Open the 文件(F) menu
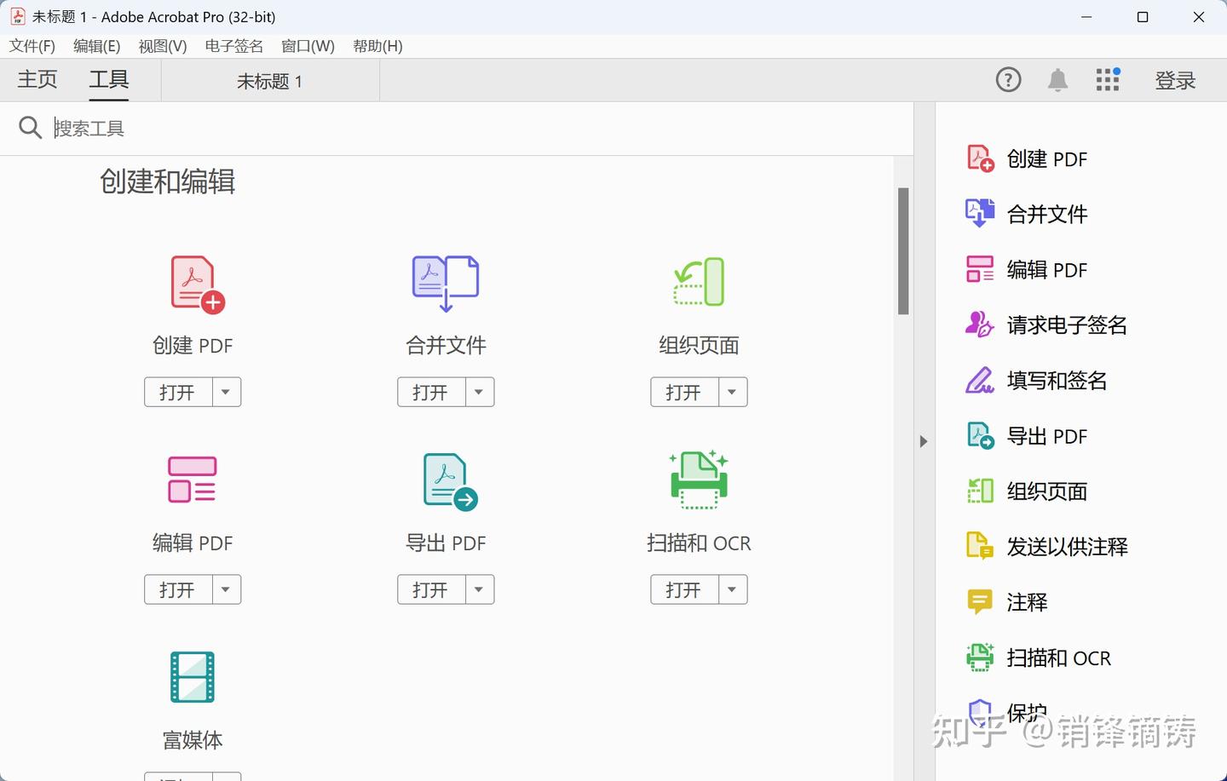This screenshot has height=781, width=1227. tap(32, 46)
